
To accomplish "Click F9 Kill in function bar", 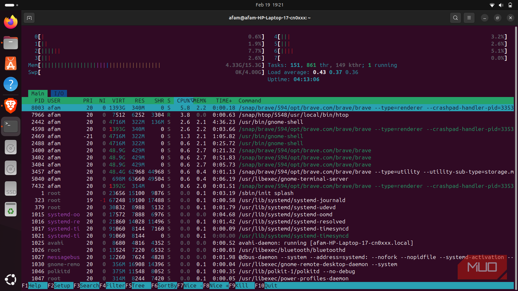I will pos(242,286).
